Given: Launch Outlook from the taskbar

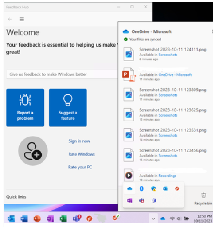Looking at the screenshot, I should click(11, 219).
